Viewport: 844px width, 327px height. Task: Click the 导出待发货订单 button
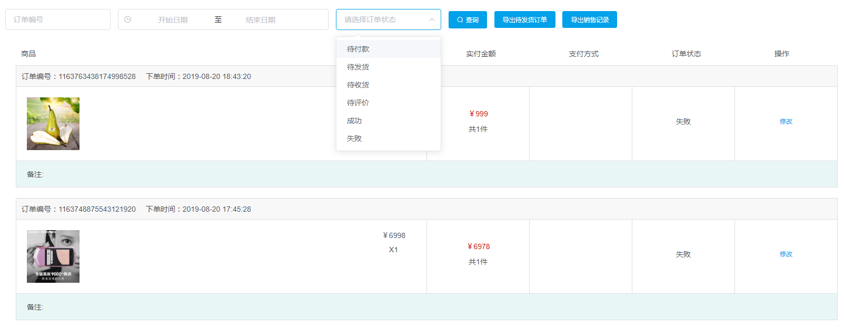pyautogui.click(x=524, y=20)
